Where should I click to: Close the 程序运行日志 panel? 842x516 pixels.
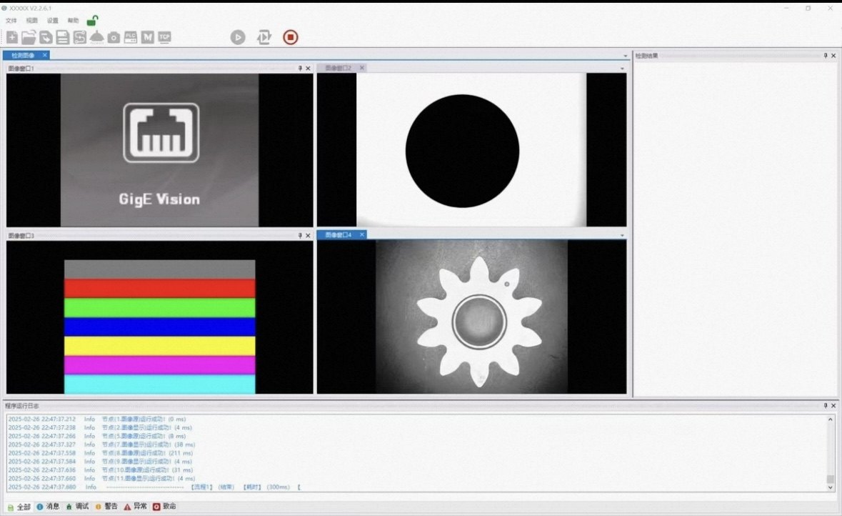pyautogui.click(x=833, y=406)
